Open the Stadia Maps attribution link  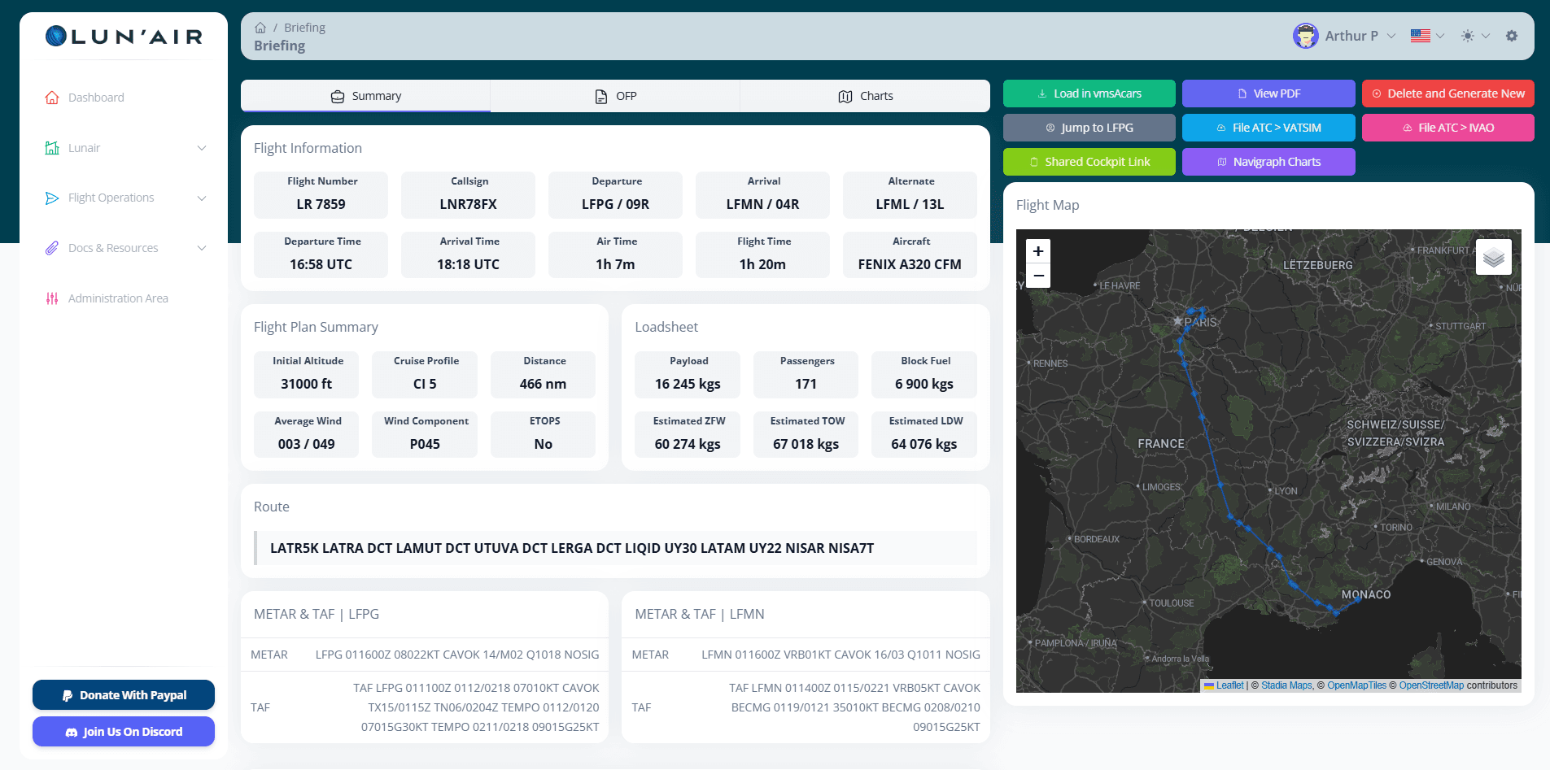coord(1286,685)
